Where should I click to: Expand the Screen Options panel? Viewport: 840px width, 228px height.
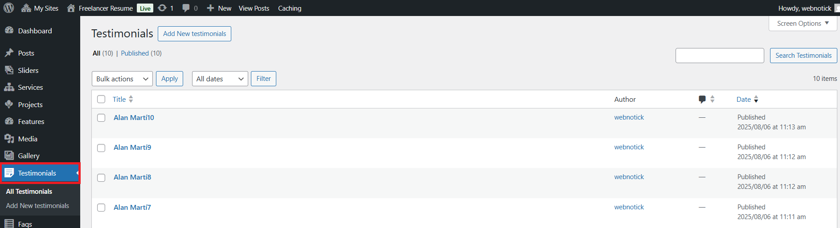803,24
